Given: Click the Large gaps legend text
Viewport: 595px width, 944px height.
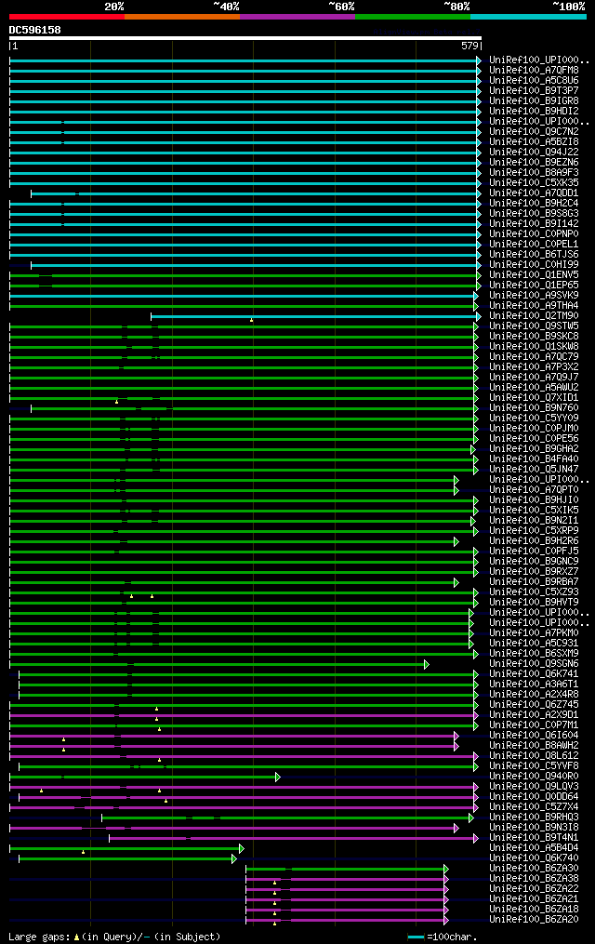Looking at the screenshot, I should click(x=40, y=937).
